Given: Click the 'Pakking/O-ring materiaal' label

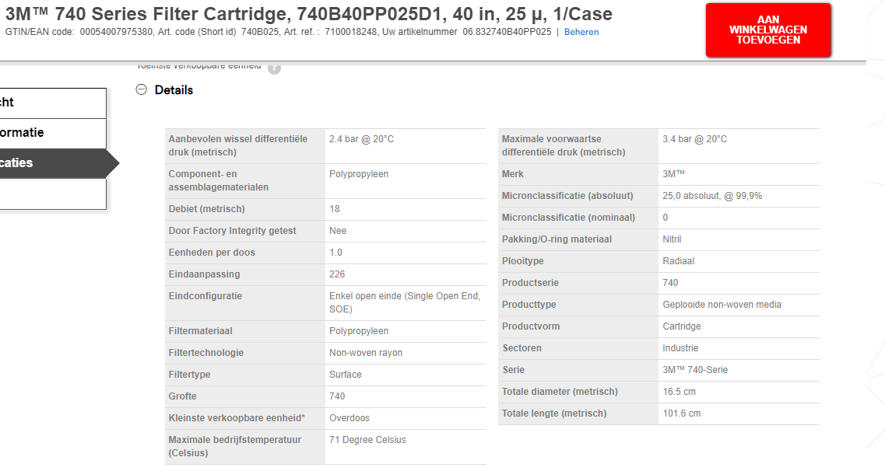Looking at the screenshot, I should click(557, 239).
